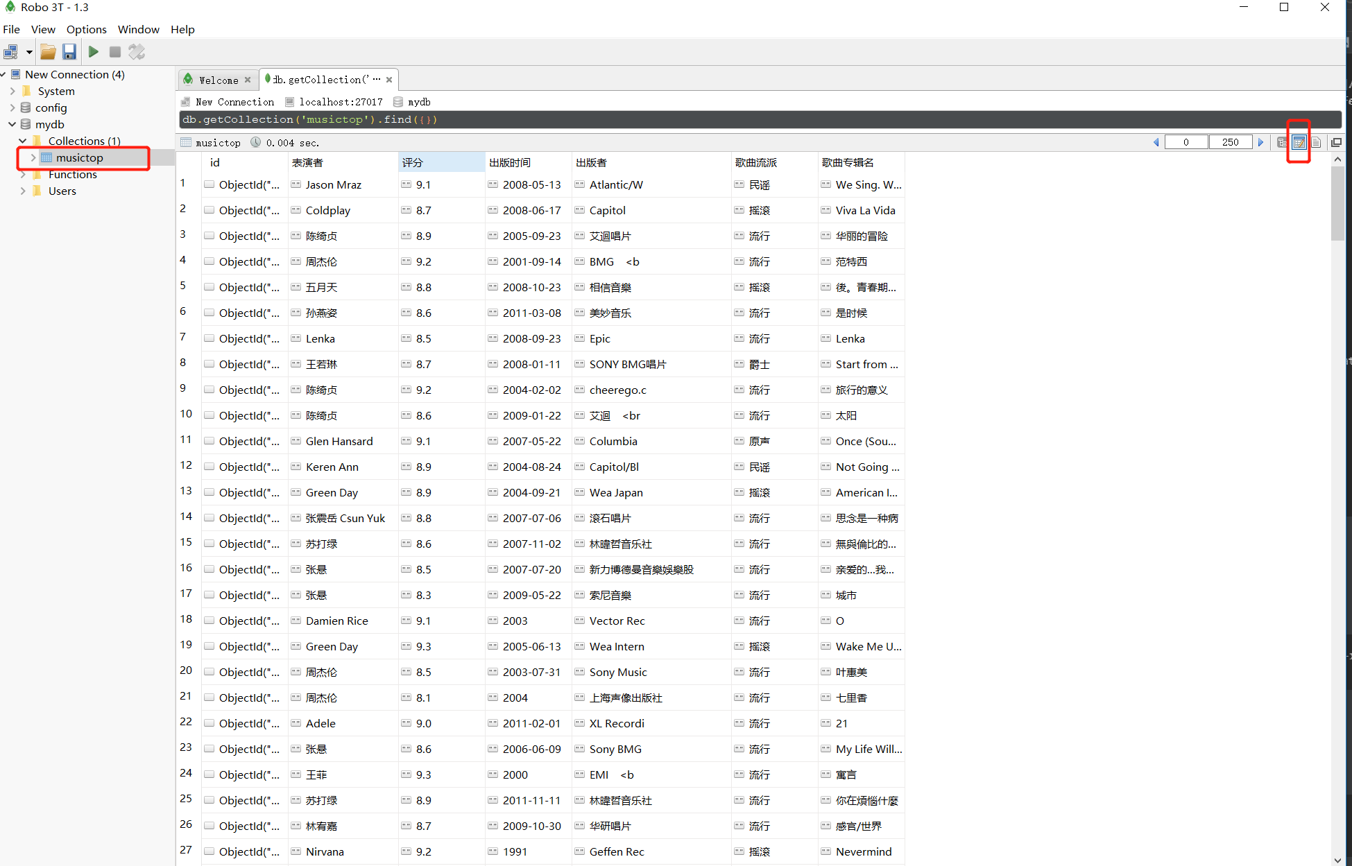Click the Users folder icon

(x=37, y=191)
